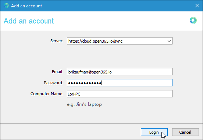Click the 'Email:' label
203x140 pixels.
click(x=57, y=72)
